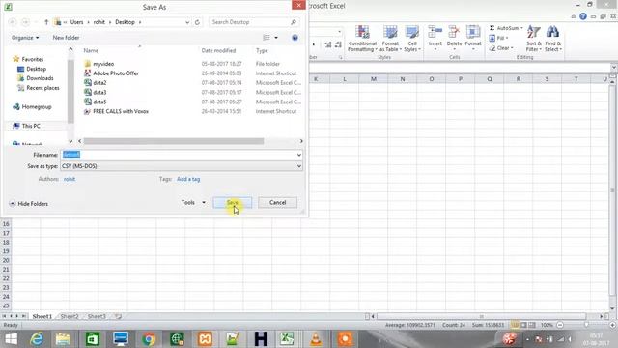Select Desktop under Favorites
618x348 pixels.
click(x=36, y=69)
